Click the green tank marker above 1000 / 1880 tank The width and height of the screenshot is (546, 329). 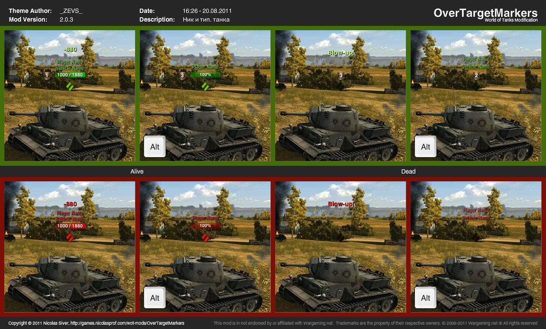click(x=70, y=86)
